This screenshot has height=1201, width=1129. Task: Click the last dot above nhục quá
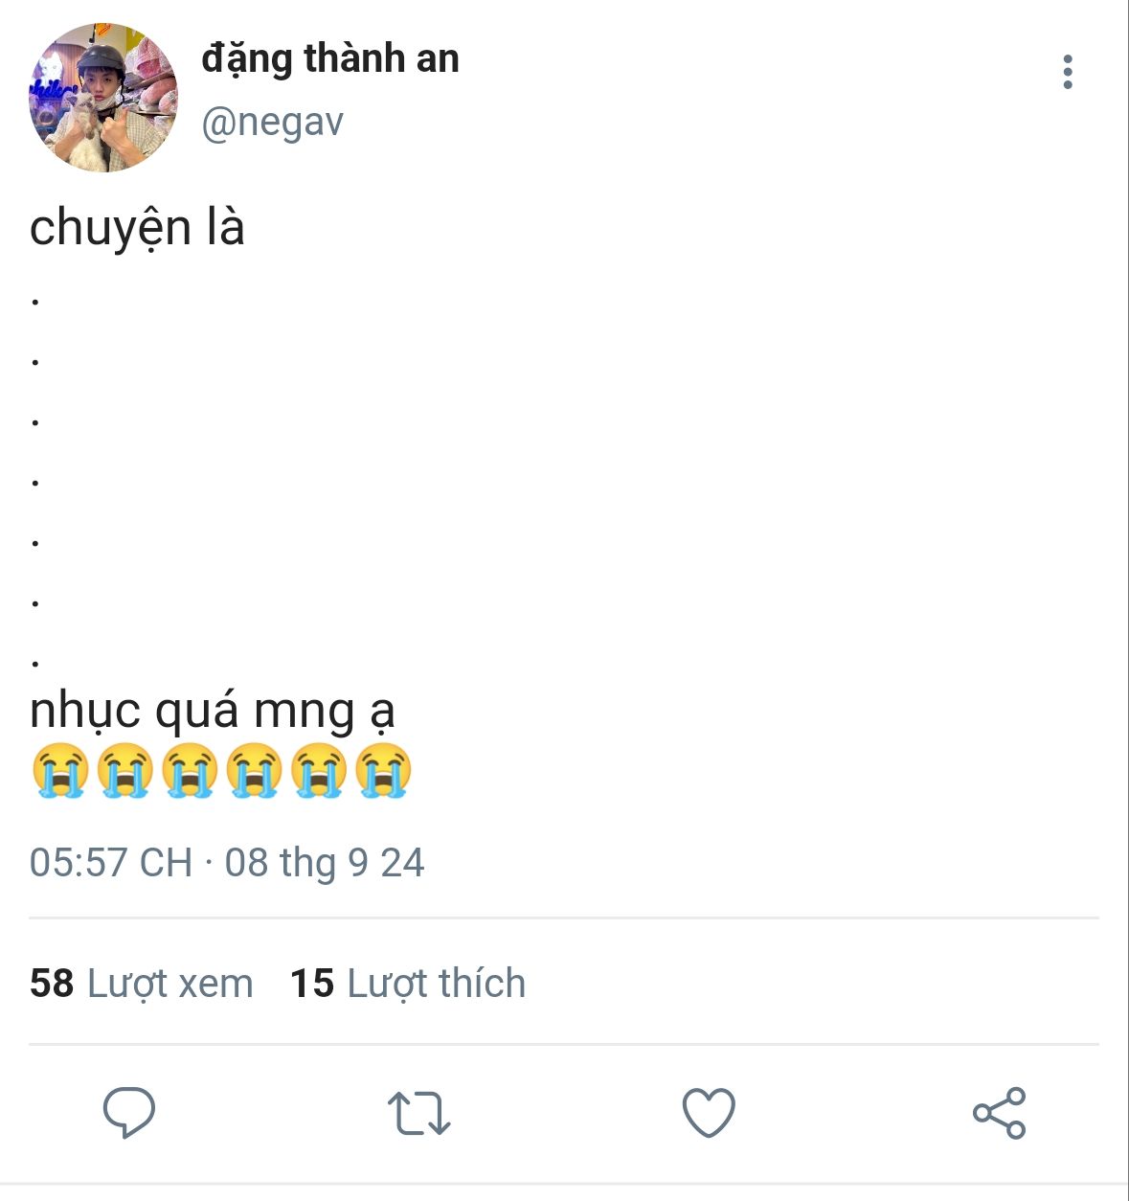click(35, 663)
